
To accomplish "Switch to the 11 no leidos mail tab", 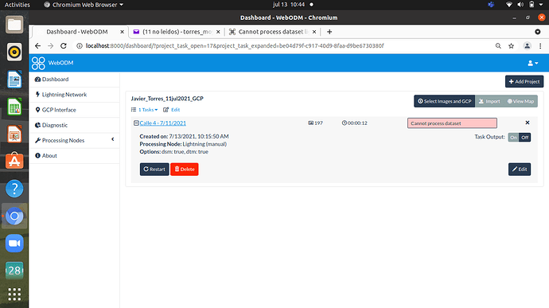I will click(177, 32).
